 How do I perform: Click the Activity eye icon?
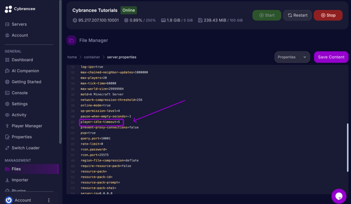(7, 115)
